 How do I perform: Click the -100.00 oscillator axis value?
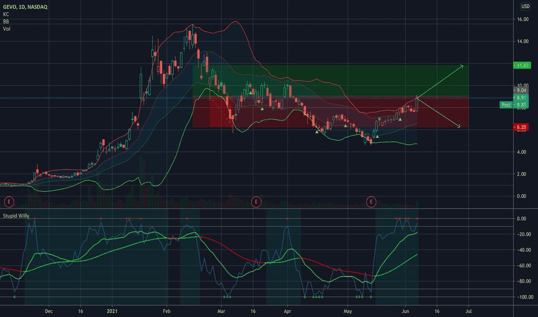(x=525, y=297)
